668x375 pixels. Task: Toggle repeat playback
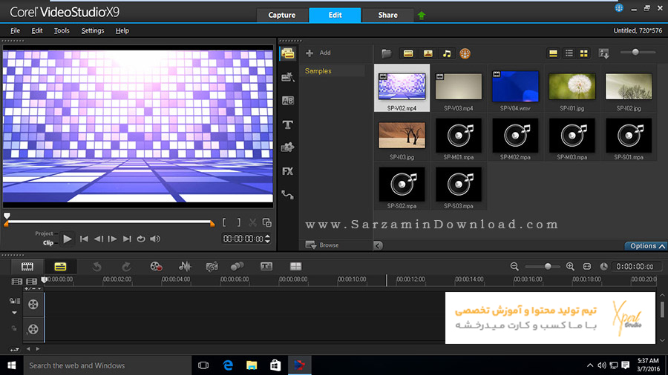pyautogui.click(x=141, y=239)
